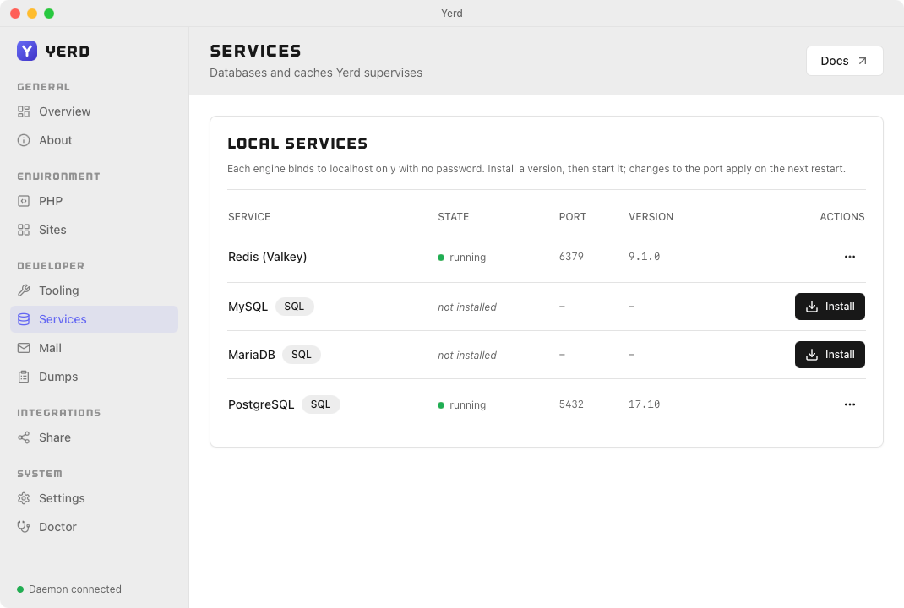Install MariaDB
Viewport: 904px width, 608px height.
click(830, 355)
